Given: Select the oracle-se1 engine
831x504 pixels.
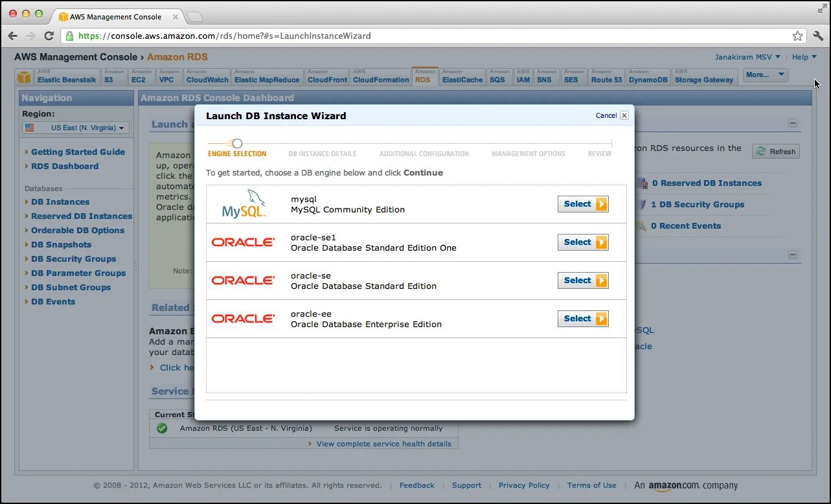Looking at the screenshot, I should point(583,242).
